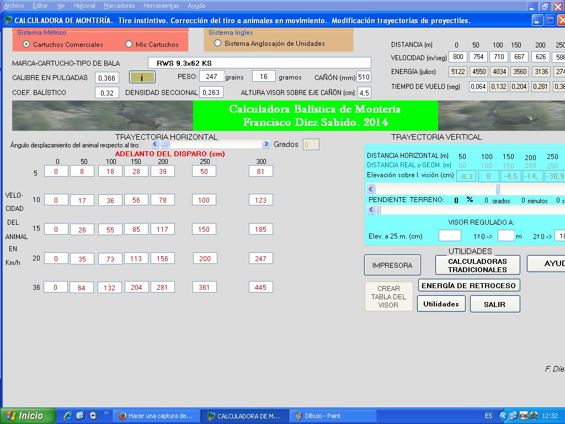Click left arrow of elevation scrollbar

click(371, 189)
